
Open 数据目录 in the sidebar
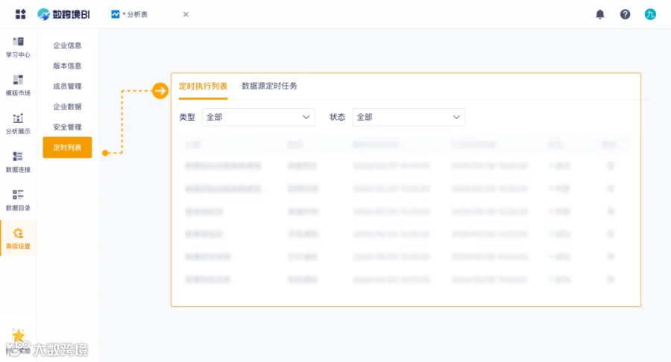(x=18, y=200)
